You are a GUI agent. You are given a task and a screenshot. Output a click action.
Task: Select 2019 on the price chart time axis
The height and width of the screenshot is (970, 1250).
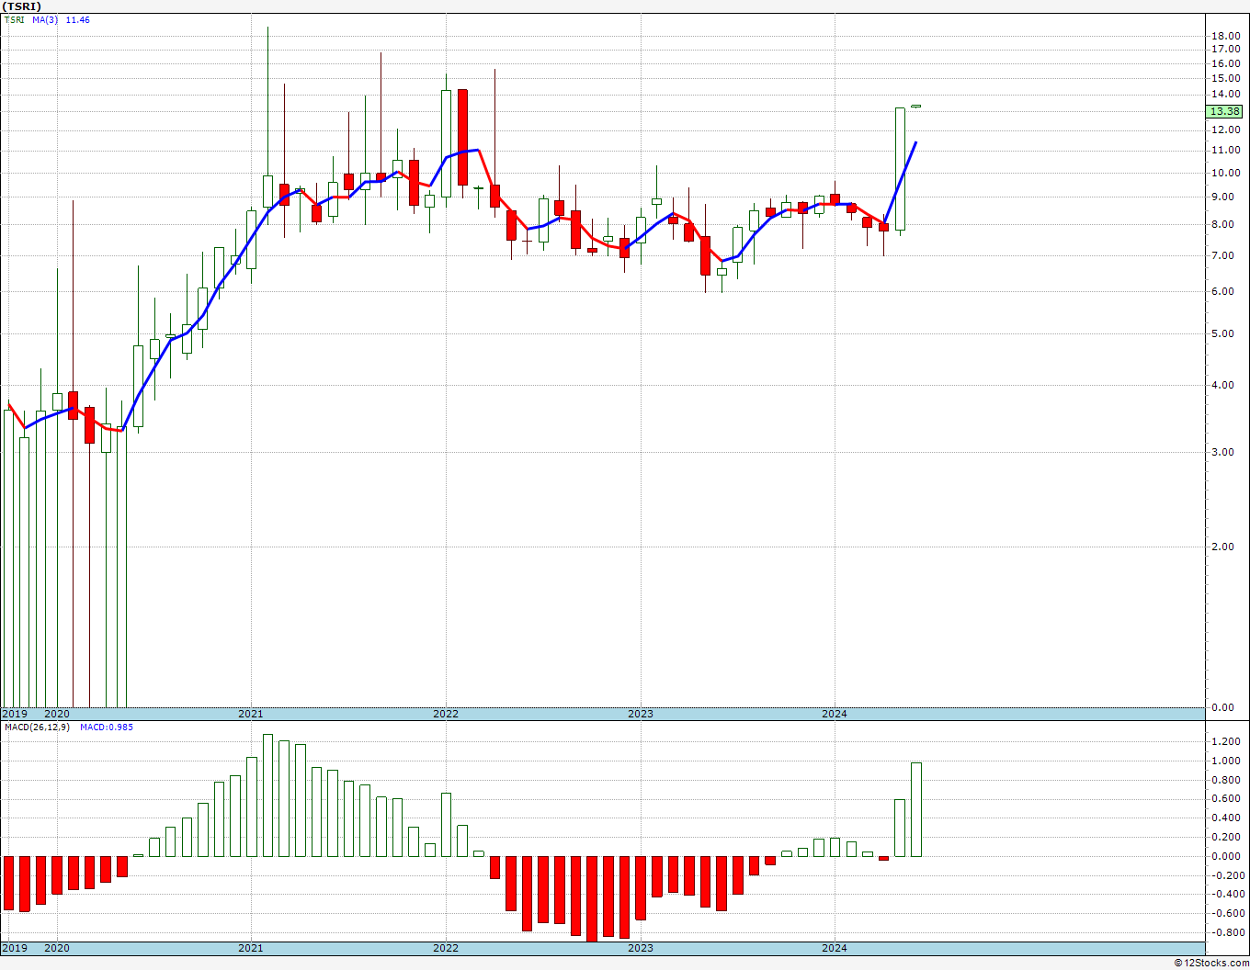coord(14,714)
